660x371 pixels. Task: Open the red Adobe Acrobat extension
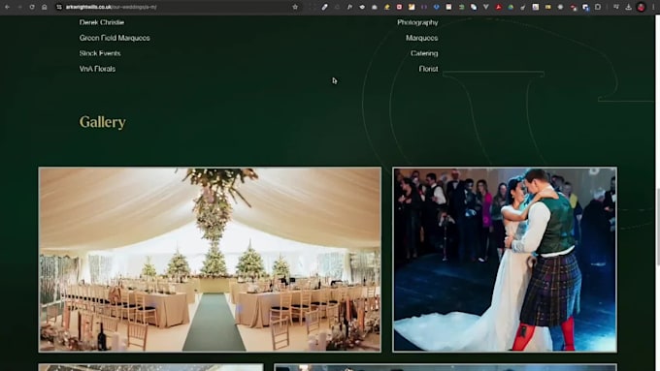498,7
